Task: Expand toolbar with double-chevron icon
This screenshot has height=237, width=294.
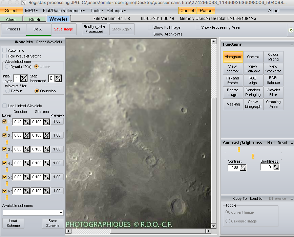Action: (x=291, y=30)
